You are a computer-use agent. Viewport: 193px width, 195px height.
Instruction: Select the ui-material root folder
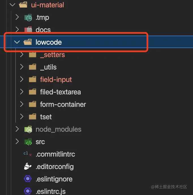48,5
